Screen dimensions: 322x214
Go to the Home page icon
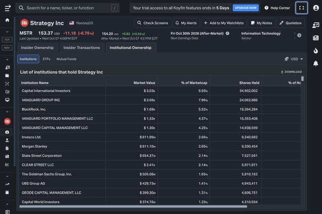click(7, 20)
